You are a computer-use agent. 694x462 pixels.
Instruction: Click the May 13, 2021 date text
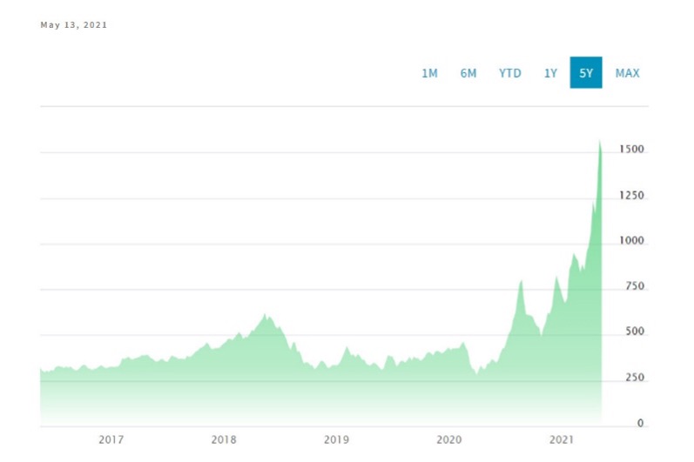[74, 25]
